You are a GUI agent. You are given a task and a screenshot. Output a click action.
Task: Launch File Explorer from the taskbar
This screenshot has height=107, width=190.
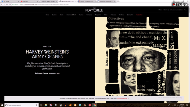point(46,105)
